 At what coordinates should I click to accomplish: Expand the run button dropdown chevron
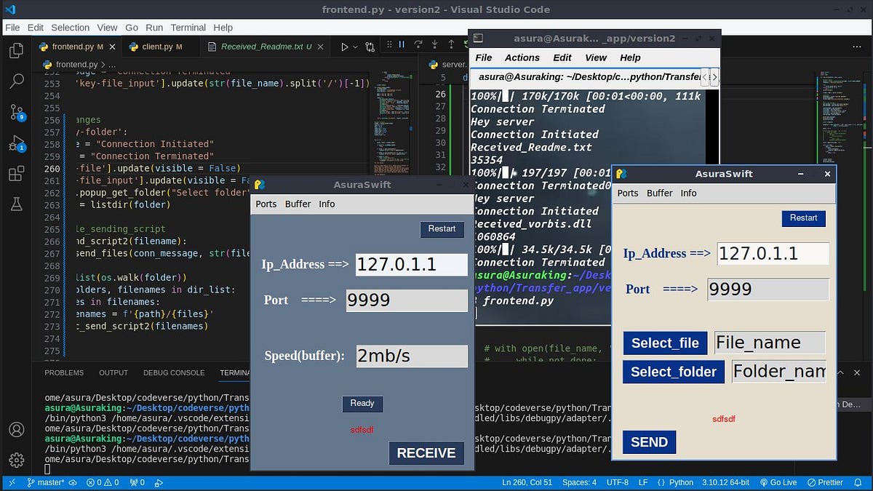click(355, 45)
